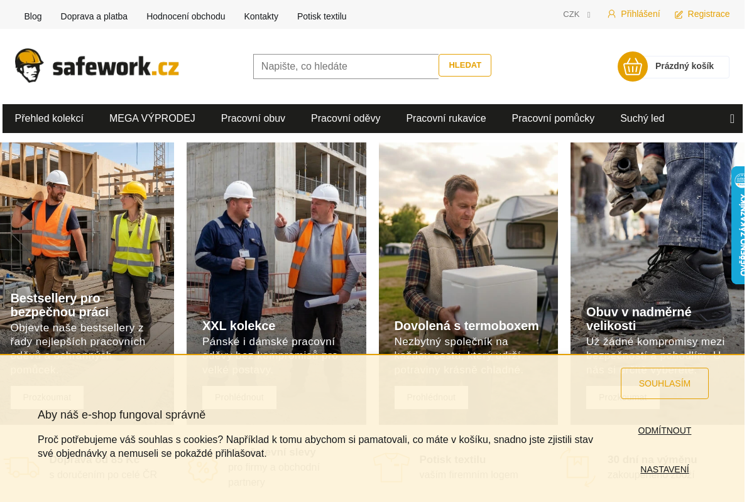The width and height of the screenshot is (754, 502).
Task: Click the HLEDAT search button
Action: click(465, 65)
